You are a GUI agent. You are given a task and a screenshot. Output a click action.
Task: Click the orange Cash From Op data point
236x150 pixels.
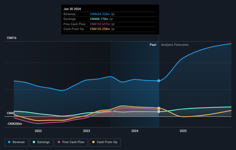pos(159,108)
